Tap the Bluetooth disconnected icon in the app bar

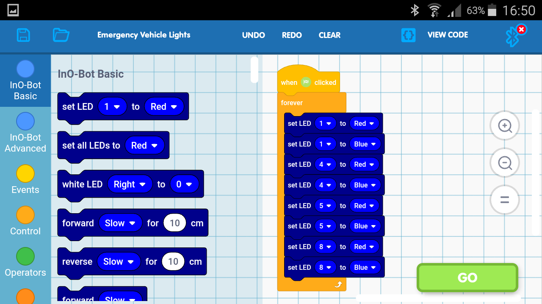pos(515,35)
